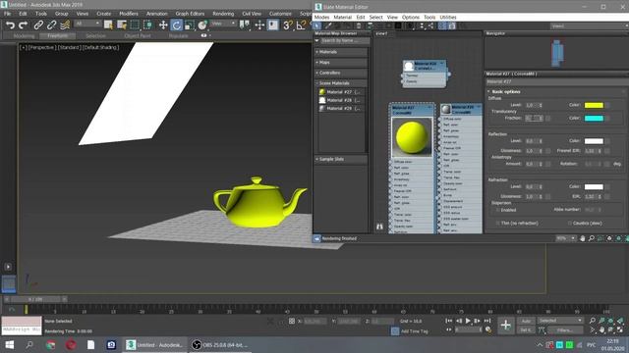Click the yellow Diffuse color swatch
The width and height of the screenshot is (629, 353).
click(x=594, y=105)
